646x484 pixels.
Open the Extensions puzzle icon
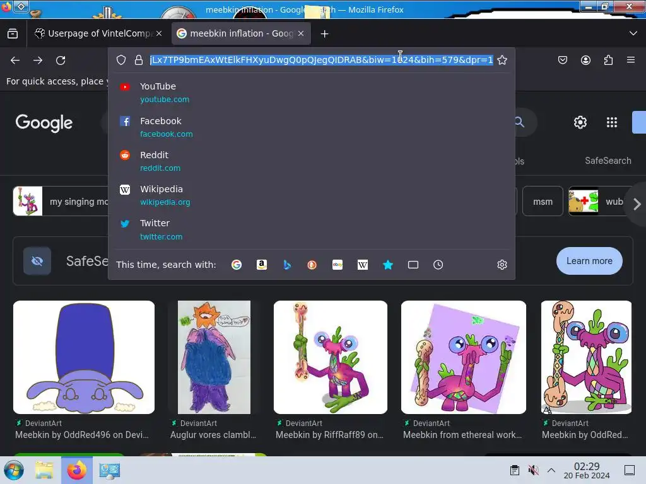click(608, 60)
